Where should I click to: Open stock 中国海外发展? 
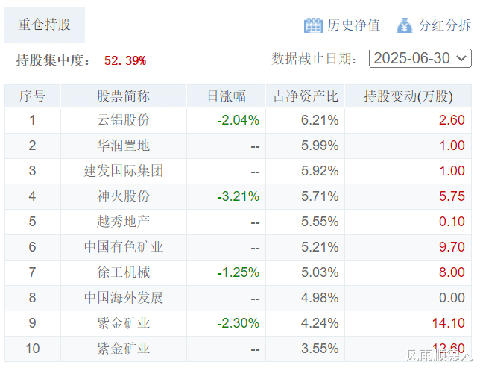pyautogui.click(x=124, y=298)
